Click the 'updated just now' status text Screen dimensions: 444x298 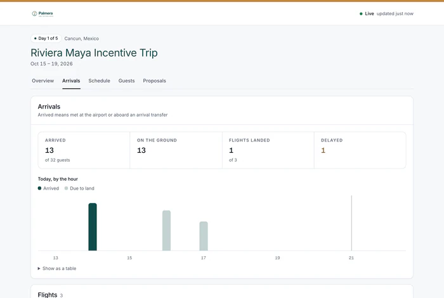pyautogui.click(x=395, y=13)
